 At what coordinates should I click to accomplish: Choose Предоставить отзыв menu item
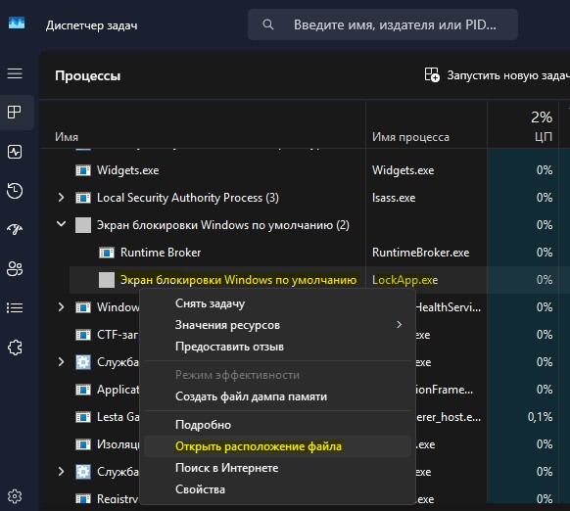coord(278,347)
